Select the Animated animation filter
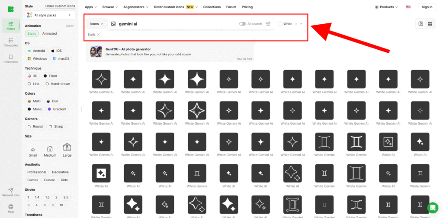Viewport: 443px width, 218px height. [49, 33]
